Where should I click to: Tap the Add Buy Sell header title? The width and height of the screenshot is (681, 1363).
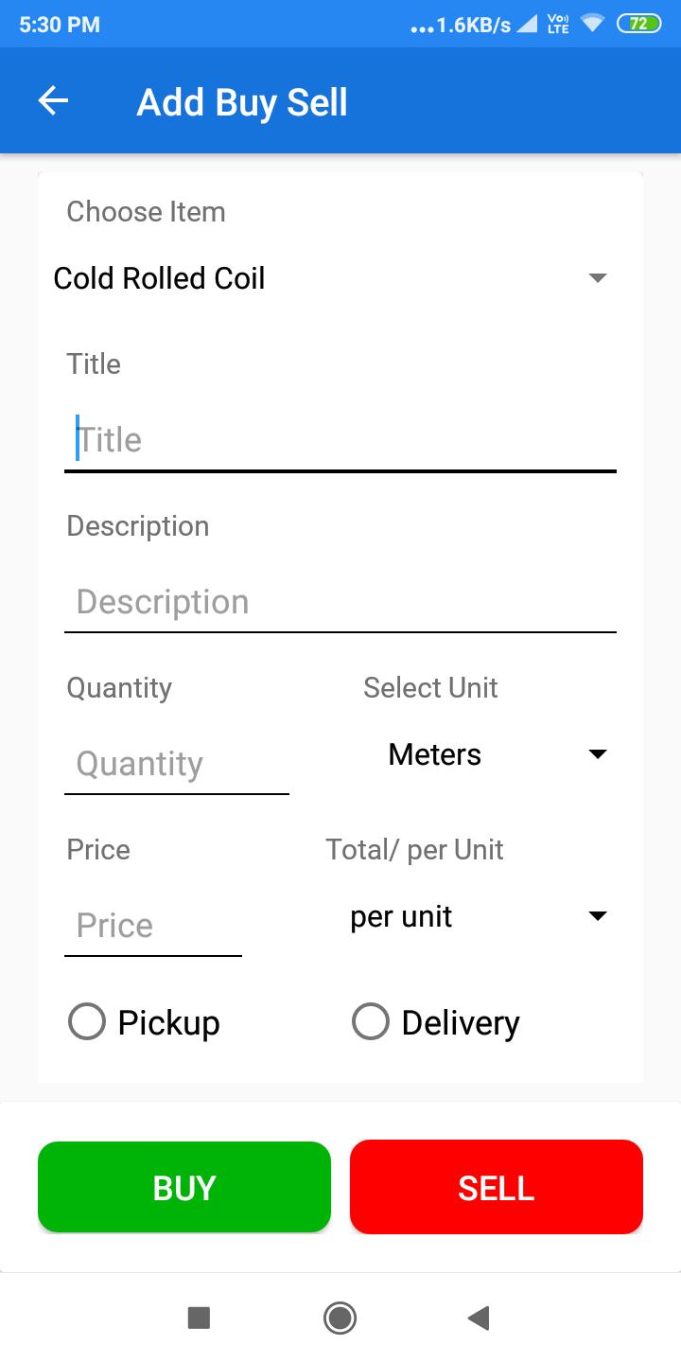click(242, 102)
